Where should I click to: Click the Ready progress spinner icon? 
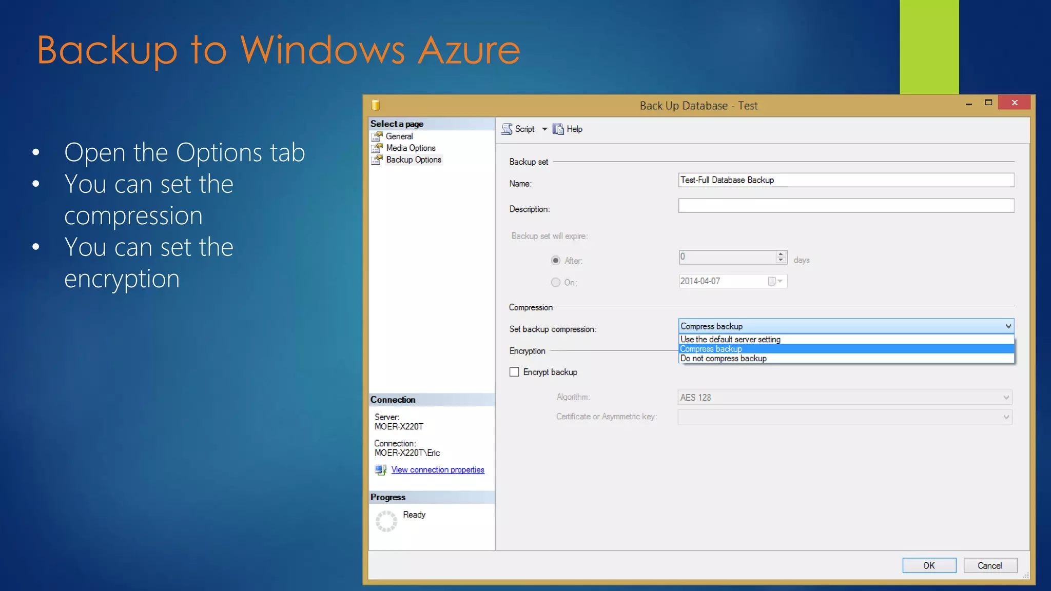coord(386,521)
